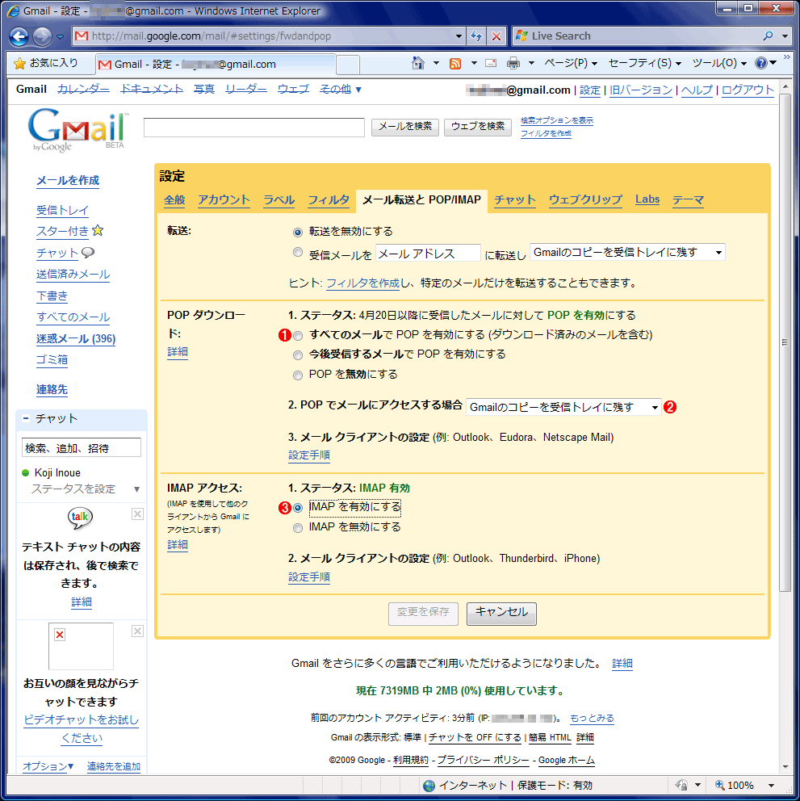
Task: Open the address bar history dropdown arrow
Action: tap(459, 36)
